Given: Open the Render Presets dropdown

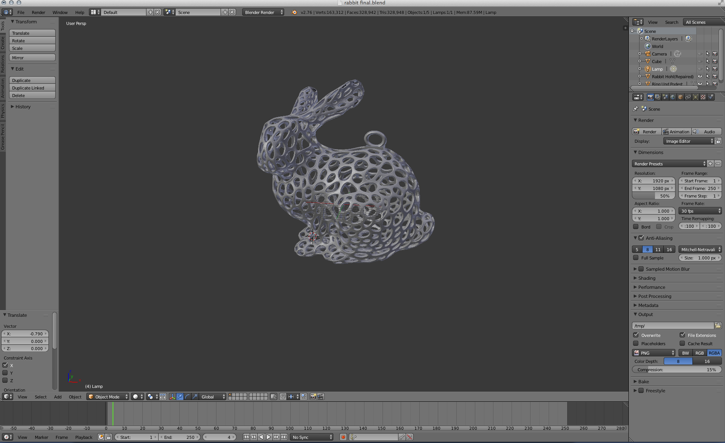Looking at the screenshot, I should pyautogui.click(x=669, y=164).
